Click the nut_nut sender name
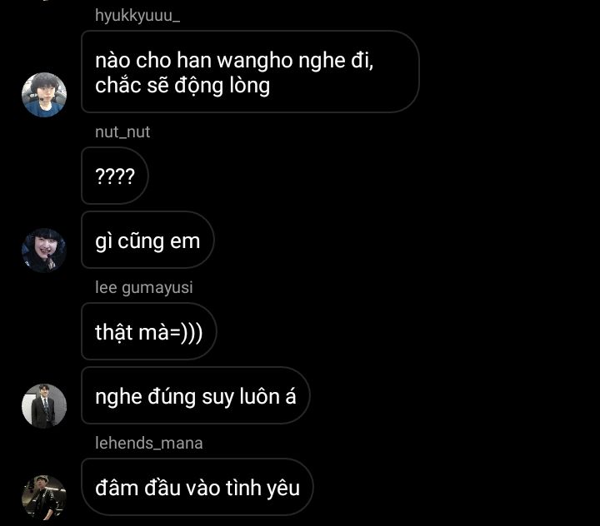600x526 pixels. 122,131
